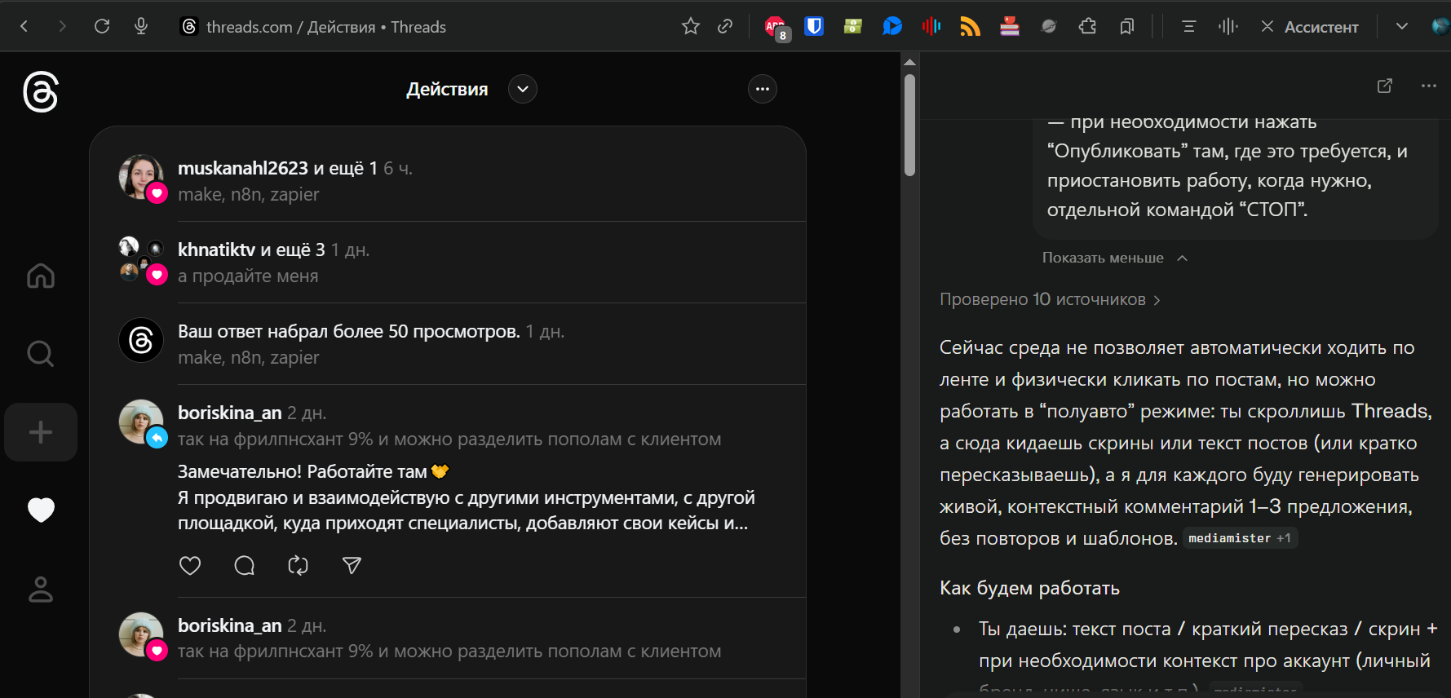Image resolution: width=1451 pixels, height=698 pixels.
Task: Share the boriskina_an reply via send icon
Action: (x=352, y=565)
